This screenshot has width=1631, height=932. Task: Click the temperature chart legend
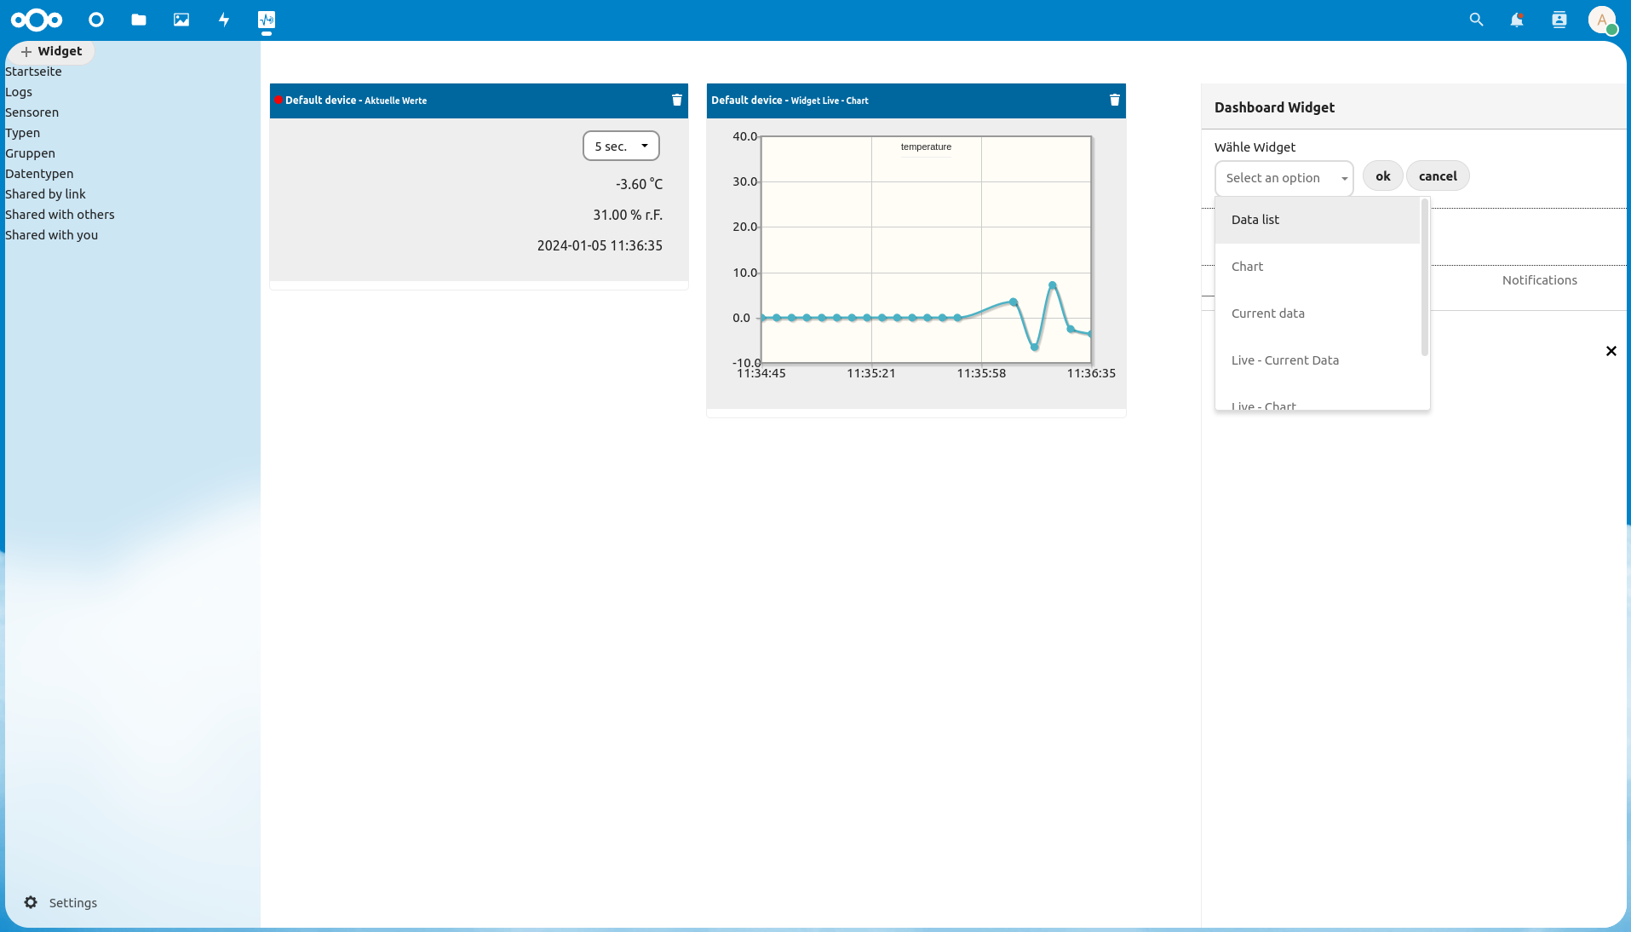coord(926,147)
